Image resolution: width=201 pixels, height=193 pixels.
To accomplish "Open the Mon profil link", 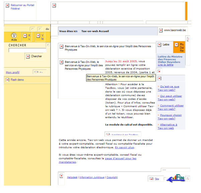I will (13, 72).
